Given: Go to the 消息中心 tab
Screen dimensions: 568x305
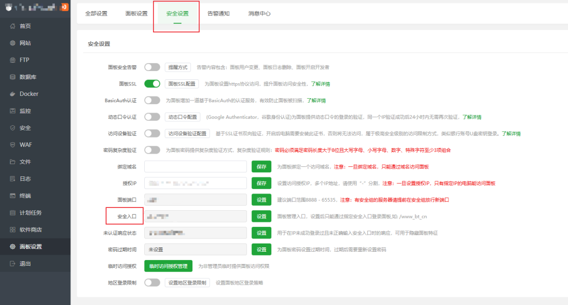Looking at the screenshot, I should click(260, 14).
